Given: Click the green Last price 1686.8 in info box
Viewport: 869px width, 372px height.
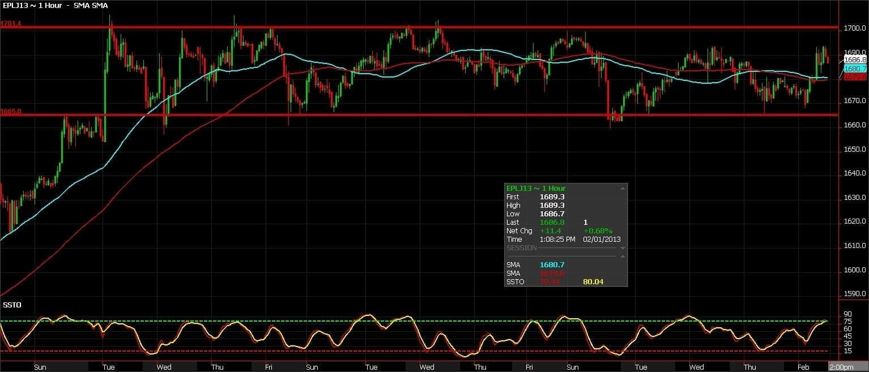Looking at the screenshot, I should (552, 223).
